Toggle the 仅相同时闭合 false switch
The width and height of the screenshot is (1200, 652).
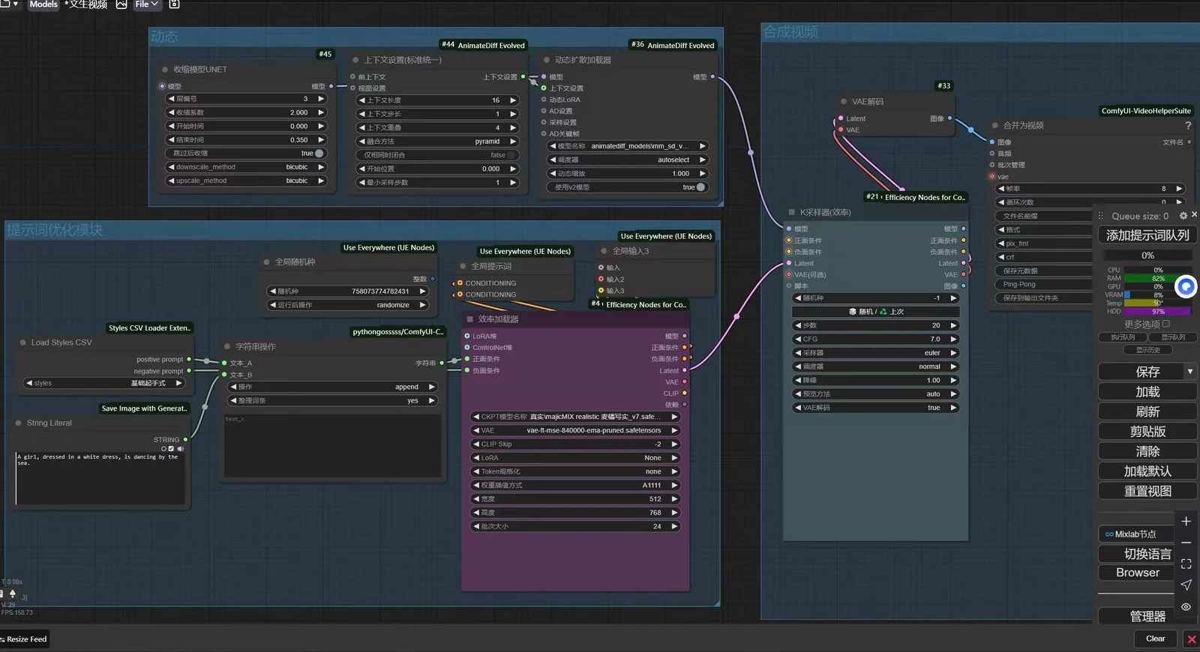[512, 155]
